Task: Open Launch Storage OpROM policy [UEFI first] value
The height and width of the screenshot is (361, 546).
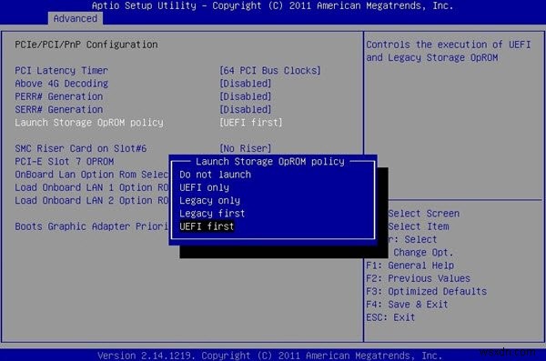Action: coord(251,123)
